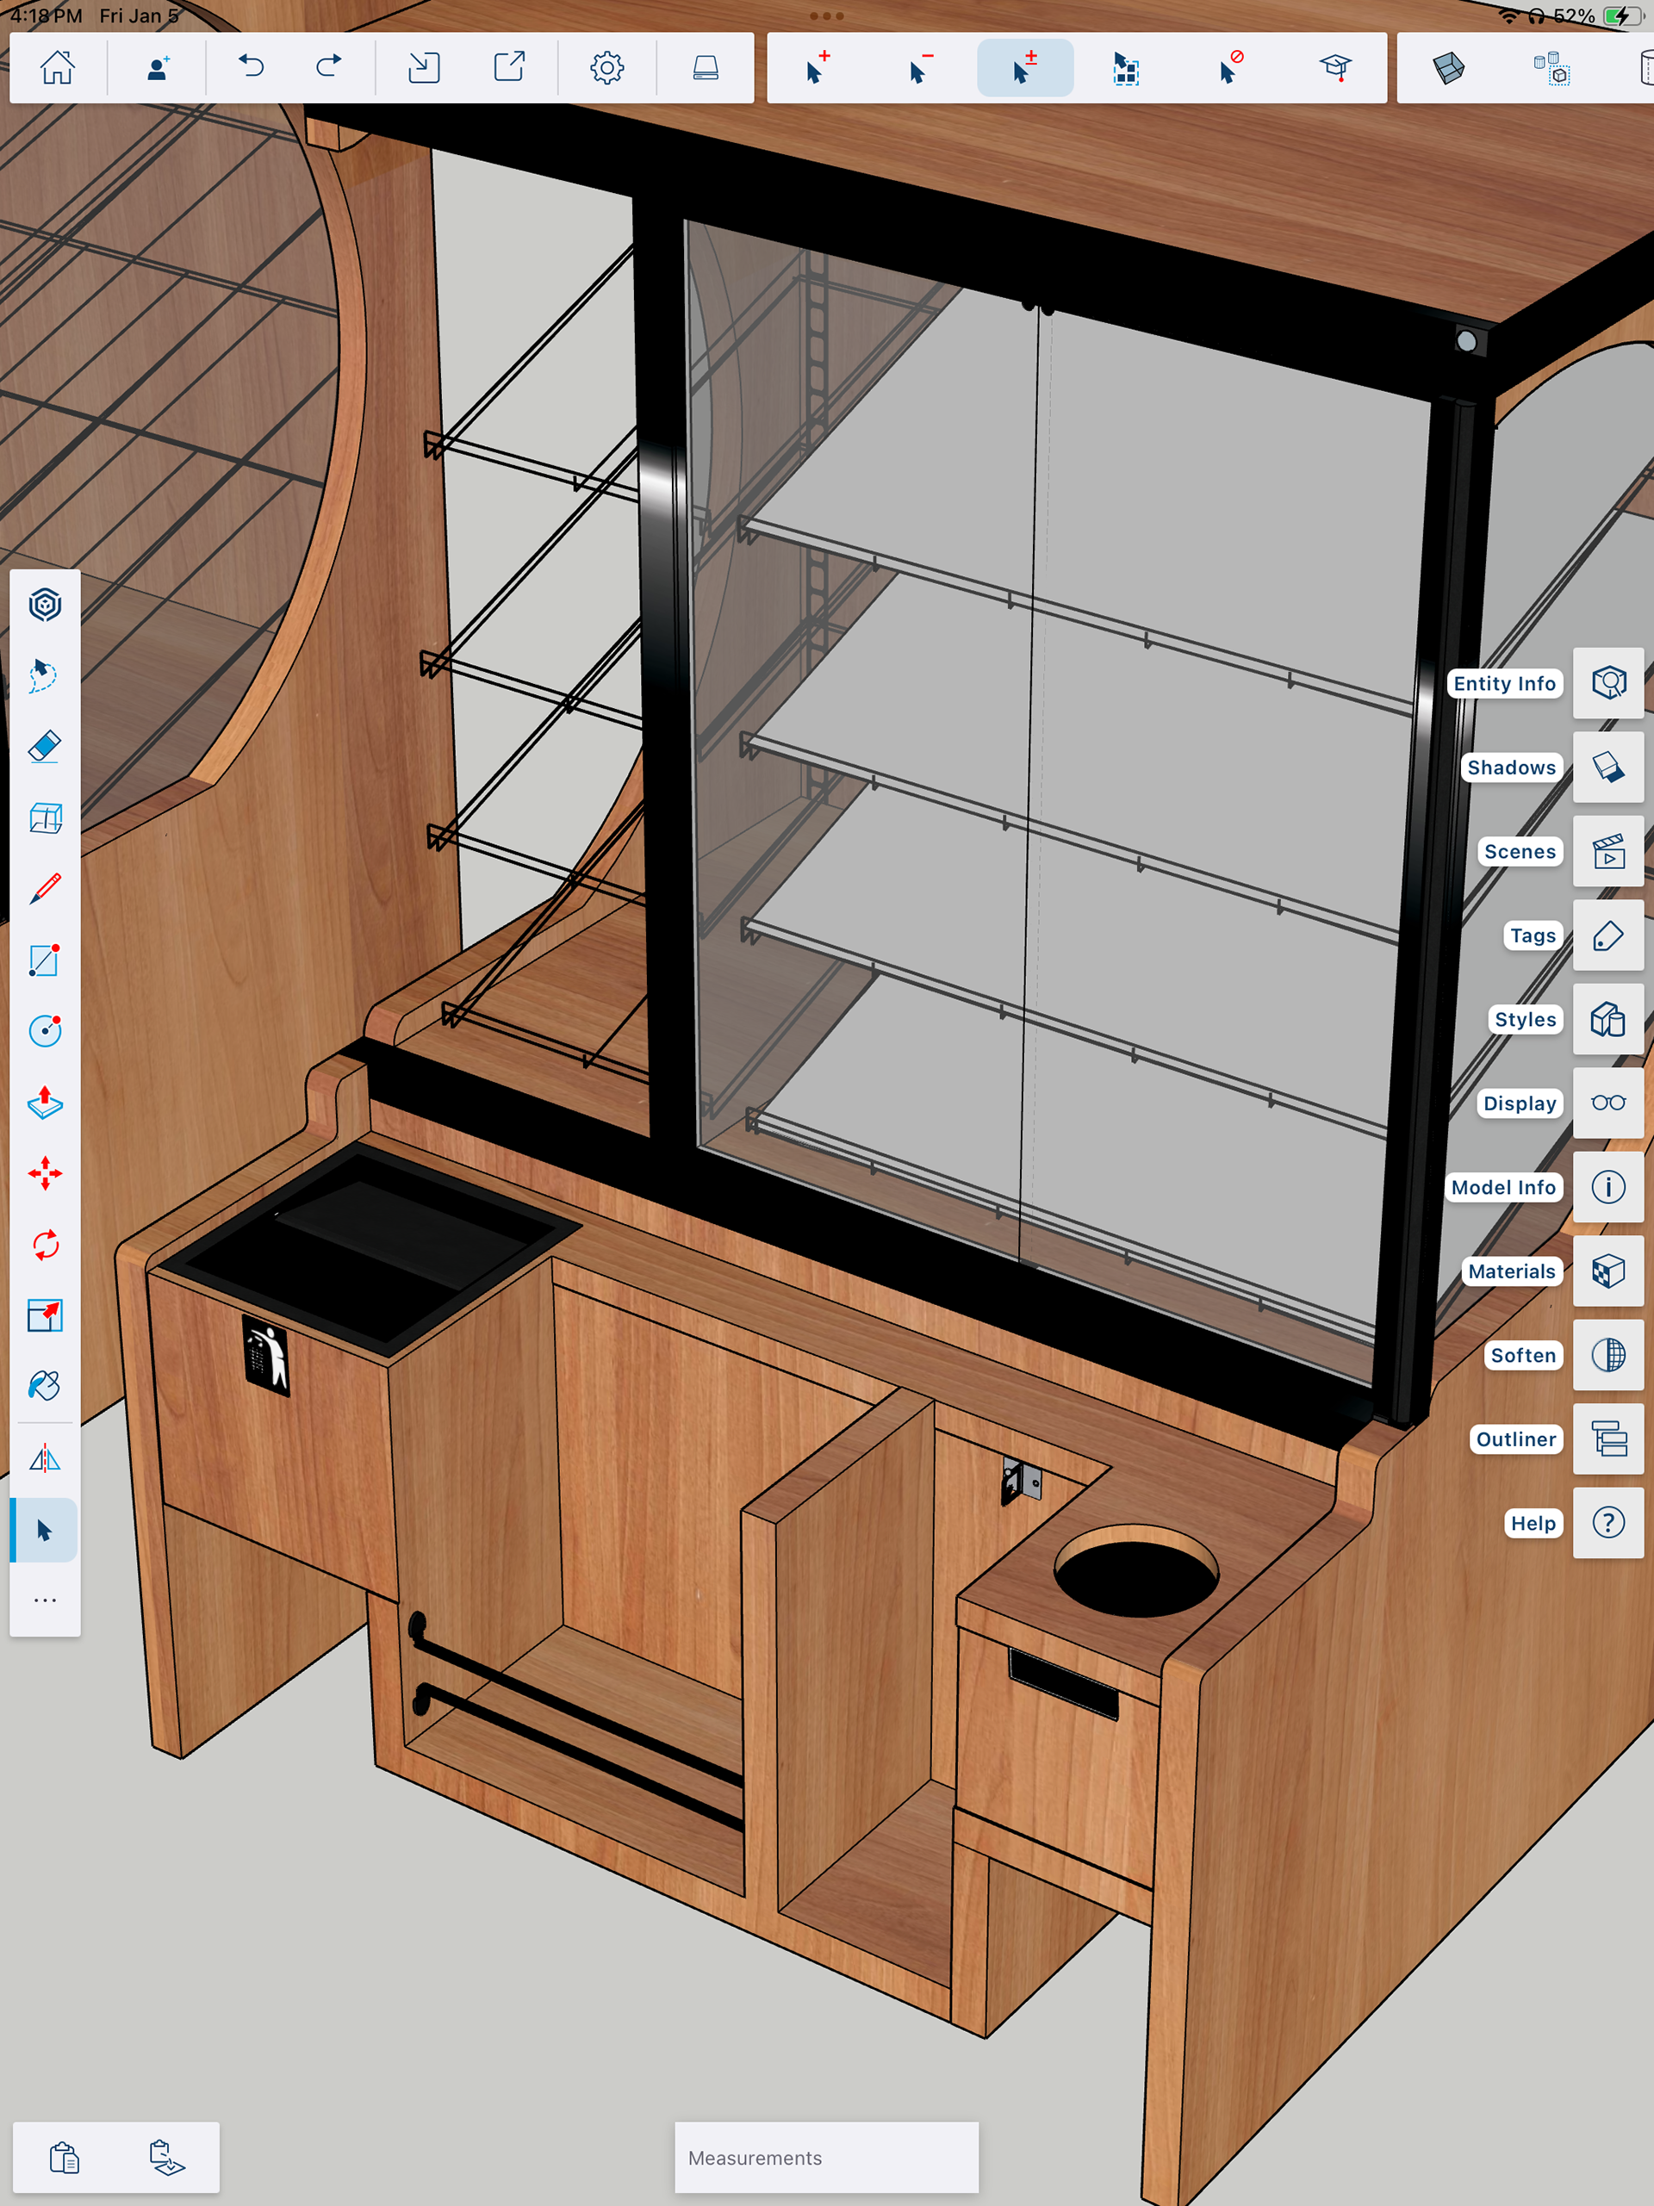The width and height of the screenshot is (1654, 2206).
Task: Open the Entity Info panel
Action: pyautogui.click(x=1607, y=683)
